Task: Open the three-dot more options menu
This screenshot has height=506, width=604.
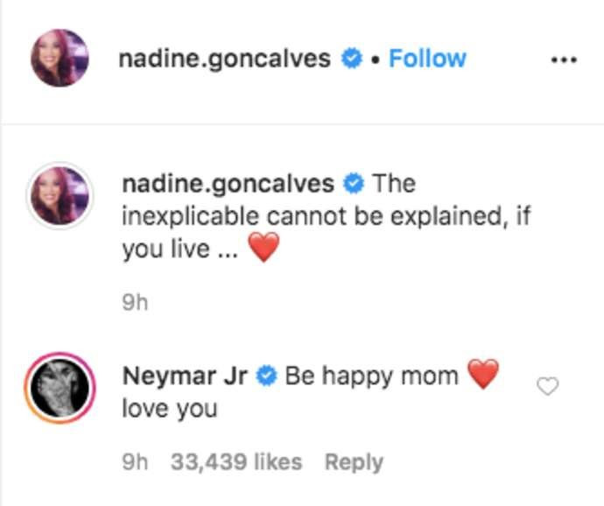Action: 564,60
